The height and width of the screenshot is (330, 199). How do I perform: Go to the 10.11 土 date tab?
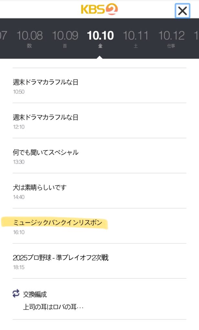[x=136, y=38]
